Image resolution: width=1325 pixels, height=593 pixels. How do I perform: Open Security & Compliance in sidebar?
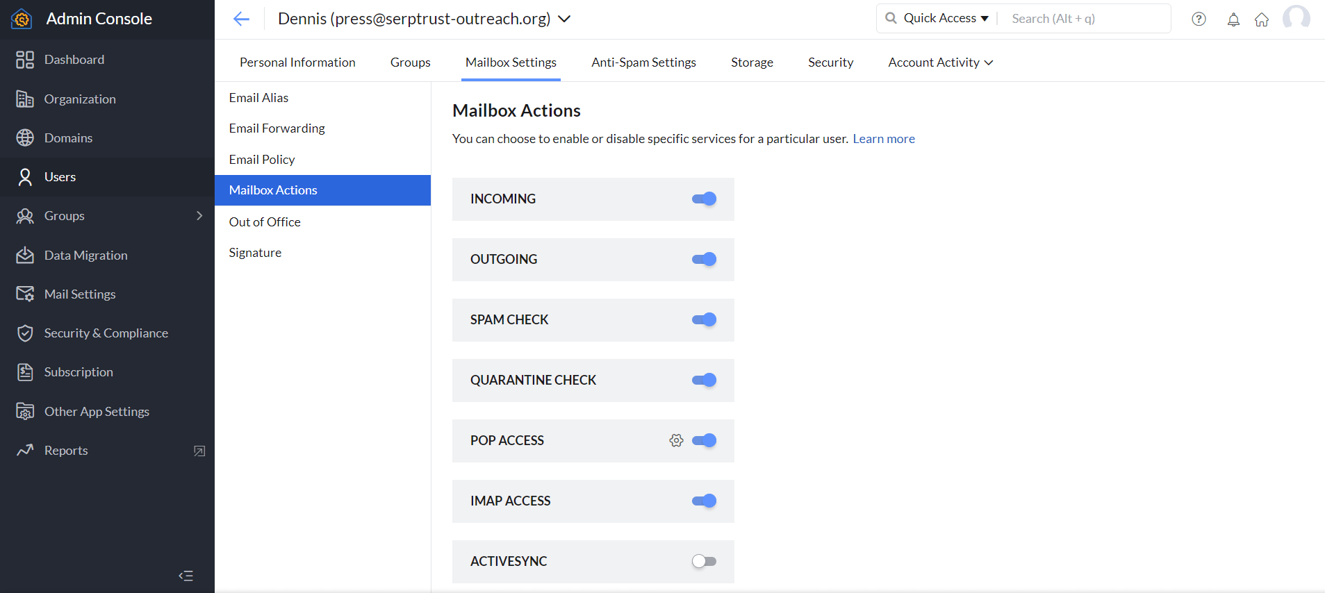pyautogui.click(x=107, y=333)
